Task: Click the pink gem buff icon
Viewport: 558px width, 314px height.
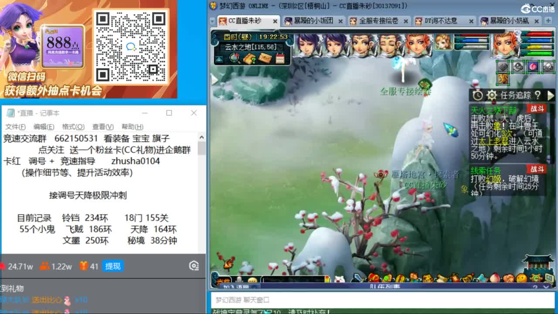Action: pos(533,66)
